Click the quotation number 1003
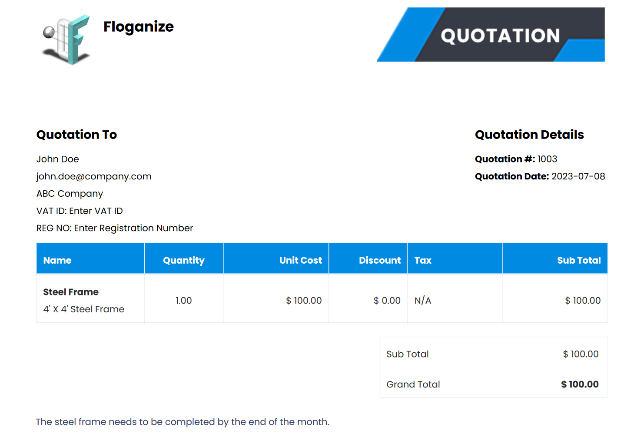The image size is (644, 437). [x=547, y=159]
